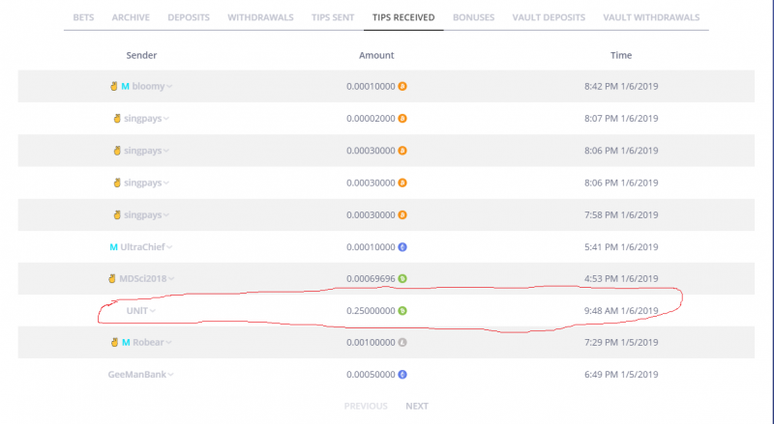Open the Vault Withdrawals tab

tap(651, 17)
